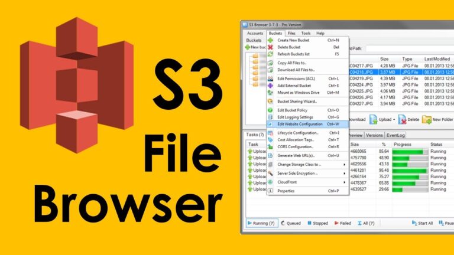
Task: Click the purple Add External Bucket icon
Action: [270, 86]
